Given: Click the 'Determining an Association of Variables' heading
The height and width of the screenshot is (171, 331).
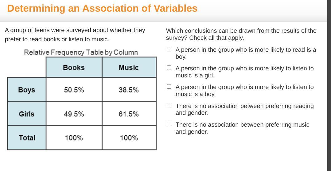Looking at the screenshot, I should pos(102,8).
